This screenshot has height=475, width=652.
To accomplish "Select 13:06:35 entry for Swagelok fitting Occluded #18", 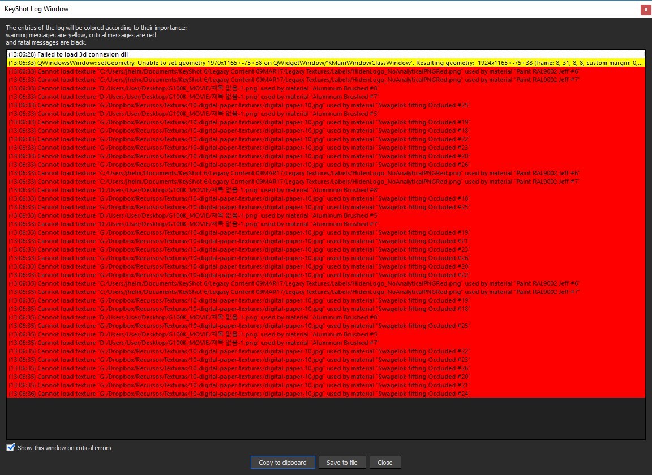I will 326,309.
